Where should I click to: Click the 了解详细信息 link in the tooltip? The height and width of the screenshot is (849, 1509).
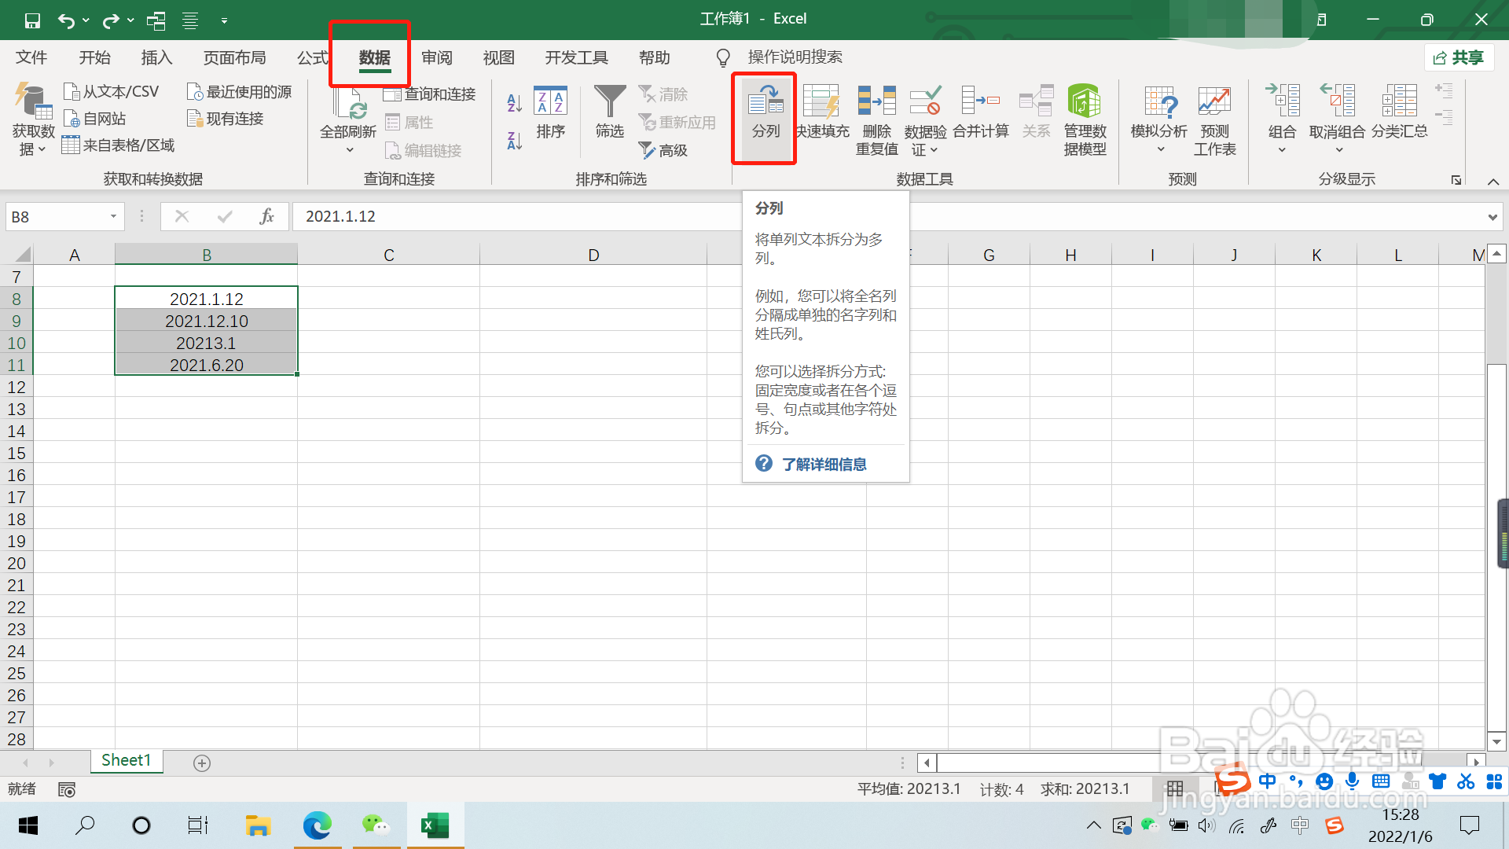(x=824, y=465)
